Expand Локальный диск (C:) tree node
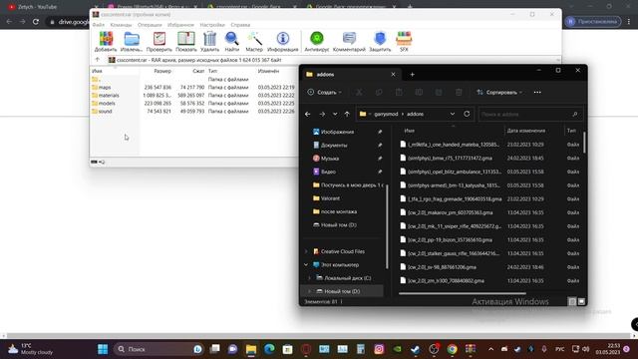The width and height of the screenshot is (638, 359). click(310, 278)
